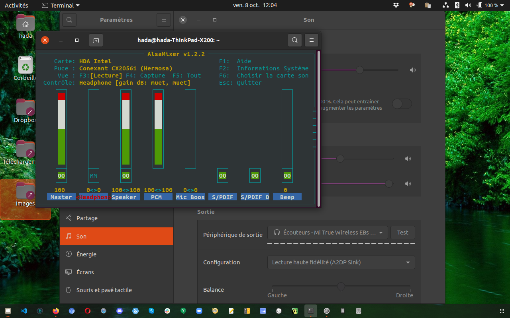Open the terminal search icon
The height and width of the screenshot is (318, 510).
[x=294, y=40]
